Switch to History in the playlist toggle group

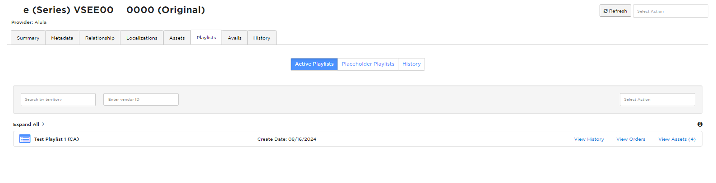pyautogui.click(x=411, y=64)
